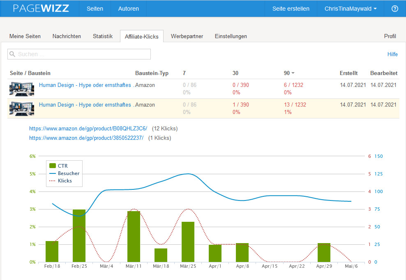Open the Werbepartner tab

click(187, 36)
